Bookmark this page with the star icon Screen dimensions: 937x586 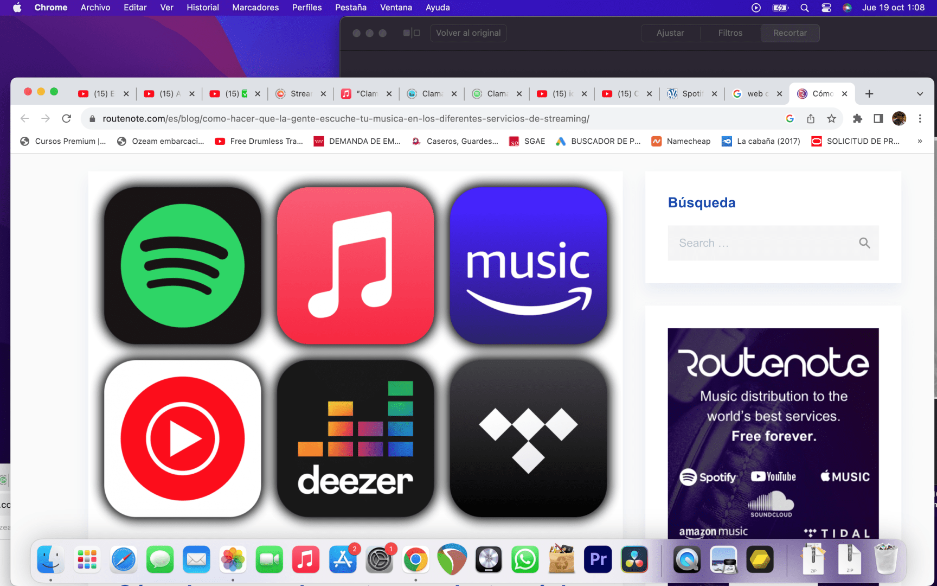[x=831, y=118]
